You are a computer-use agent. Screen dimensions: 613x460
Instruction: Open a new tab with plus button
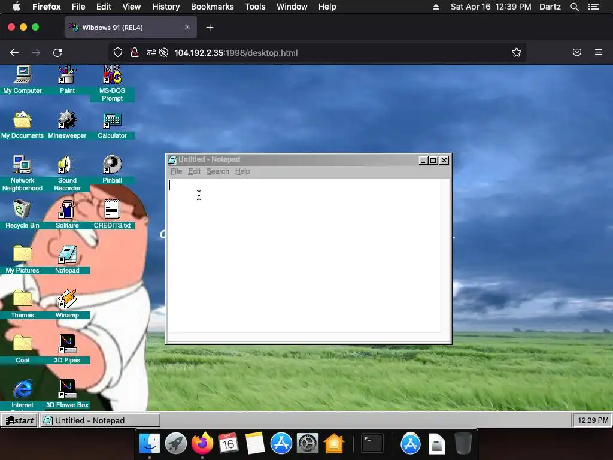[x=210, y=28]
